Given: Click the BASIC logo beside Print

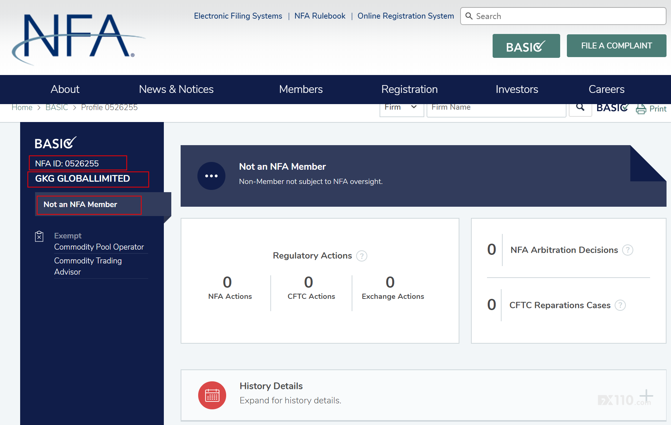Looking at the screenshot, I should (613, 107).
